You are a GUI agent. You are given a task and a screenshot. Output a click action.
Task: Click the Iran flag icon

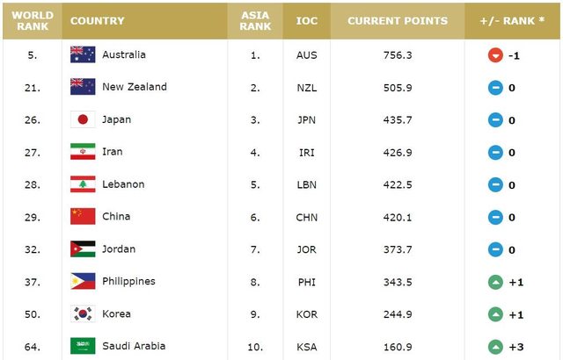pos(83,152)
